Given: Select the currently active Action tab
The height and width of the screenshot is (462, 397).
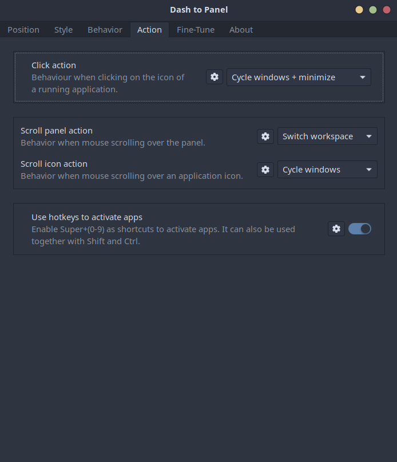Looking at the screenshot, I should [149, 30].
